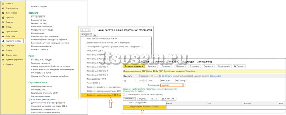Expand the Печать dropdown button
The height and width of the screenshot is (115, 286).
[x=239, y=66]
